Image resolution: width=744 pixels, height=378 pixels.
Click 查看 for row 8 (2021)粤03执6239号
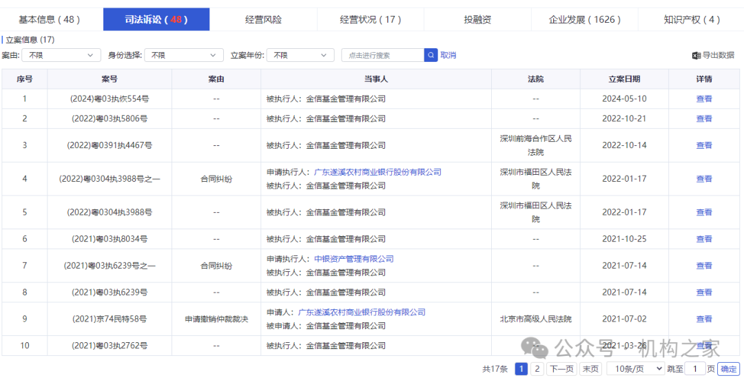pos(703,292)
